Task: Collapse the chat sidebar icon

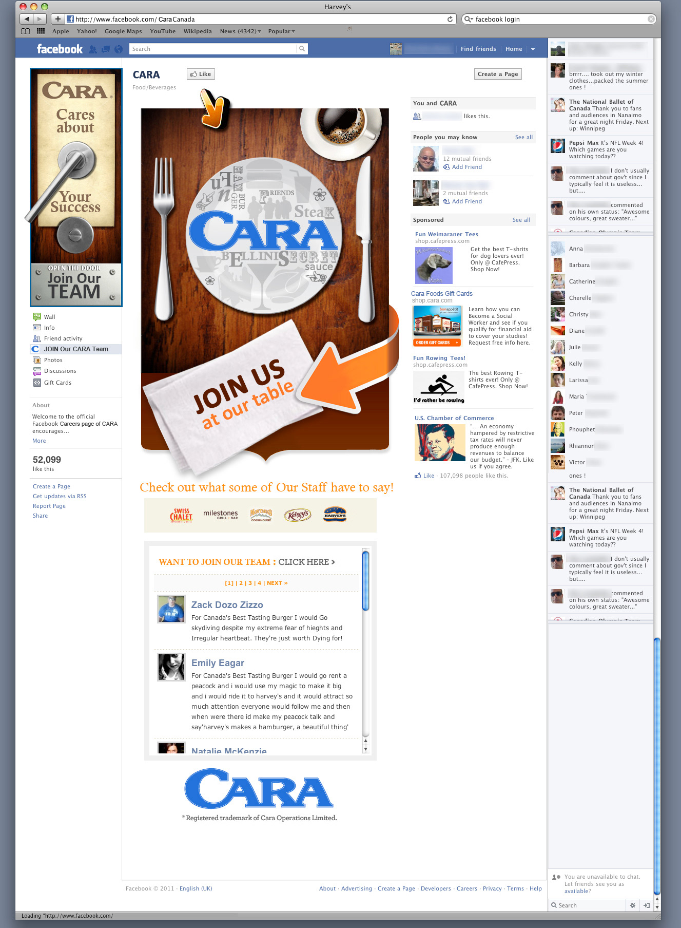Action: click(647, 905)
